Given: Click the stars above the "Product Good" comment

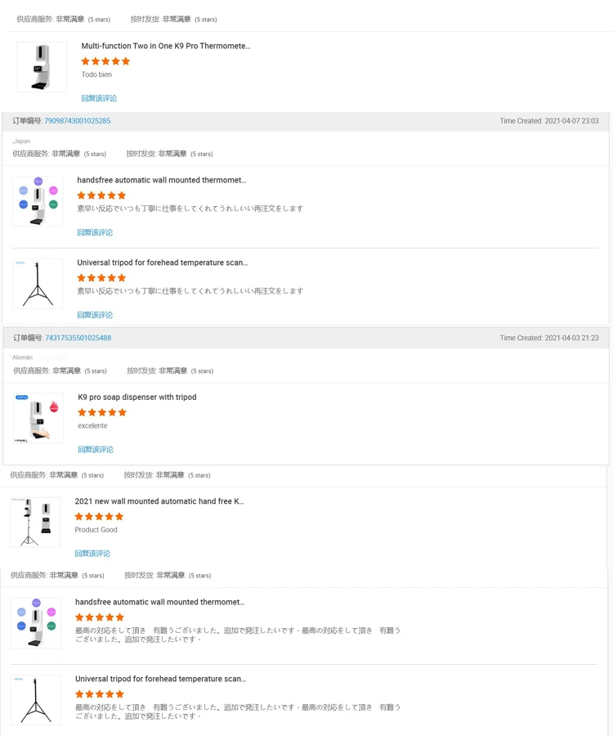Looking at the screenshot, I should click(x=99, y=517).
